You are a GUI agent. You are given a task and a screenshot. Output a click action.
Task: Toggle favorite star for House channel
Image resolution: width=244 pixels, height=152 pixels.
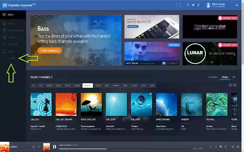(34, 147)
